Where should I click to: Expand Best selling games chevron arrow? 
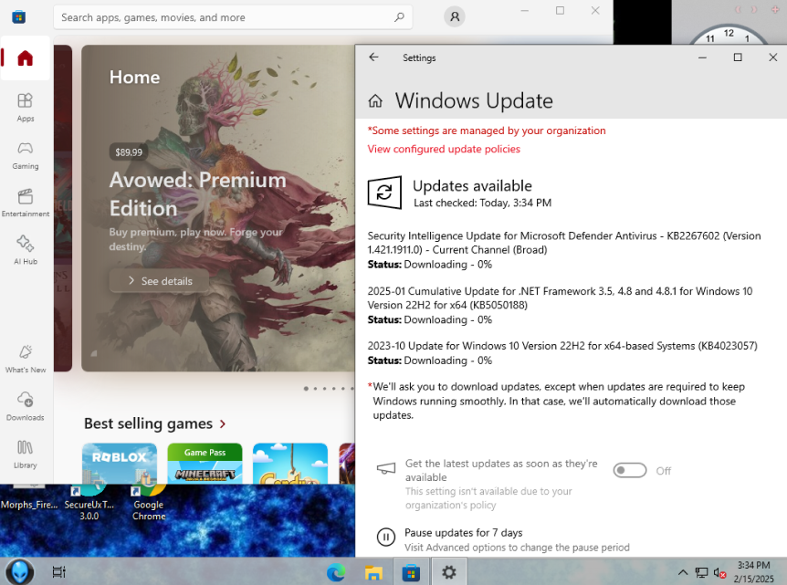223,424
